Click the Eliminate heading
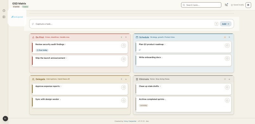The image size is (255, 124). tap(144, 79)
